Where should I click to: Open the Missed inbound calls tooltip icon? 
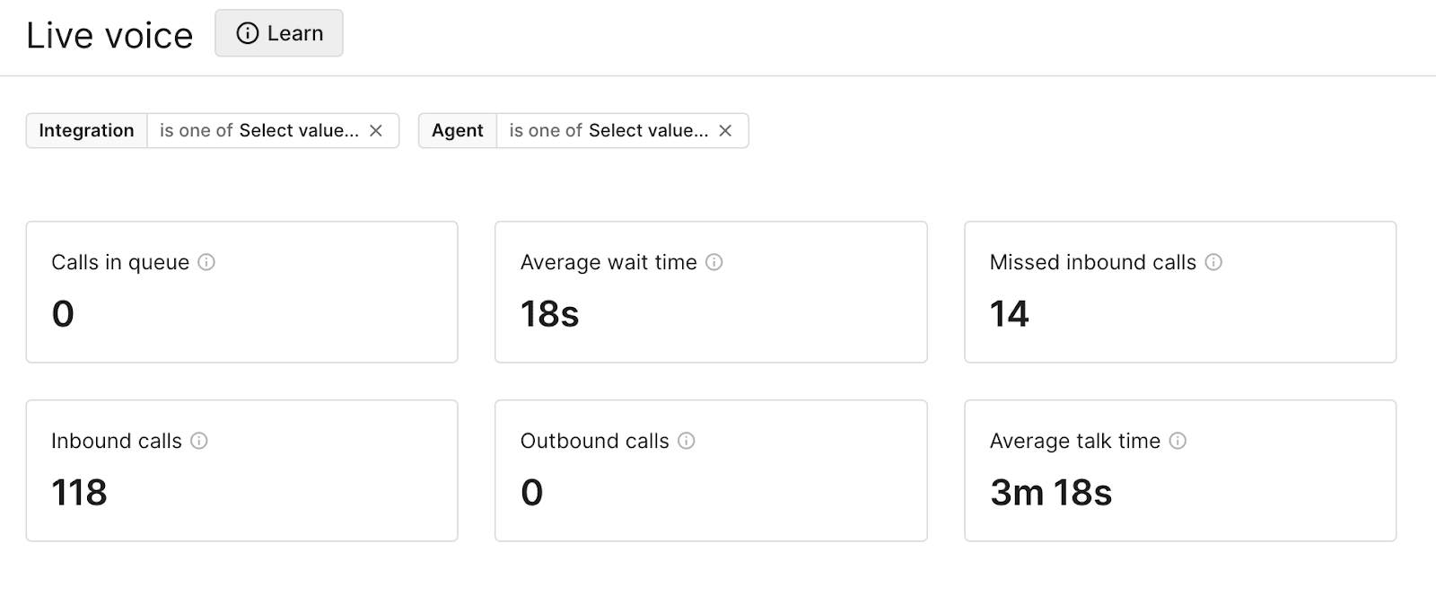click(x=1214, y=262)
